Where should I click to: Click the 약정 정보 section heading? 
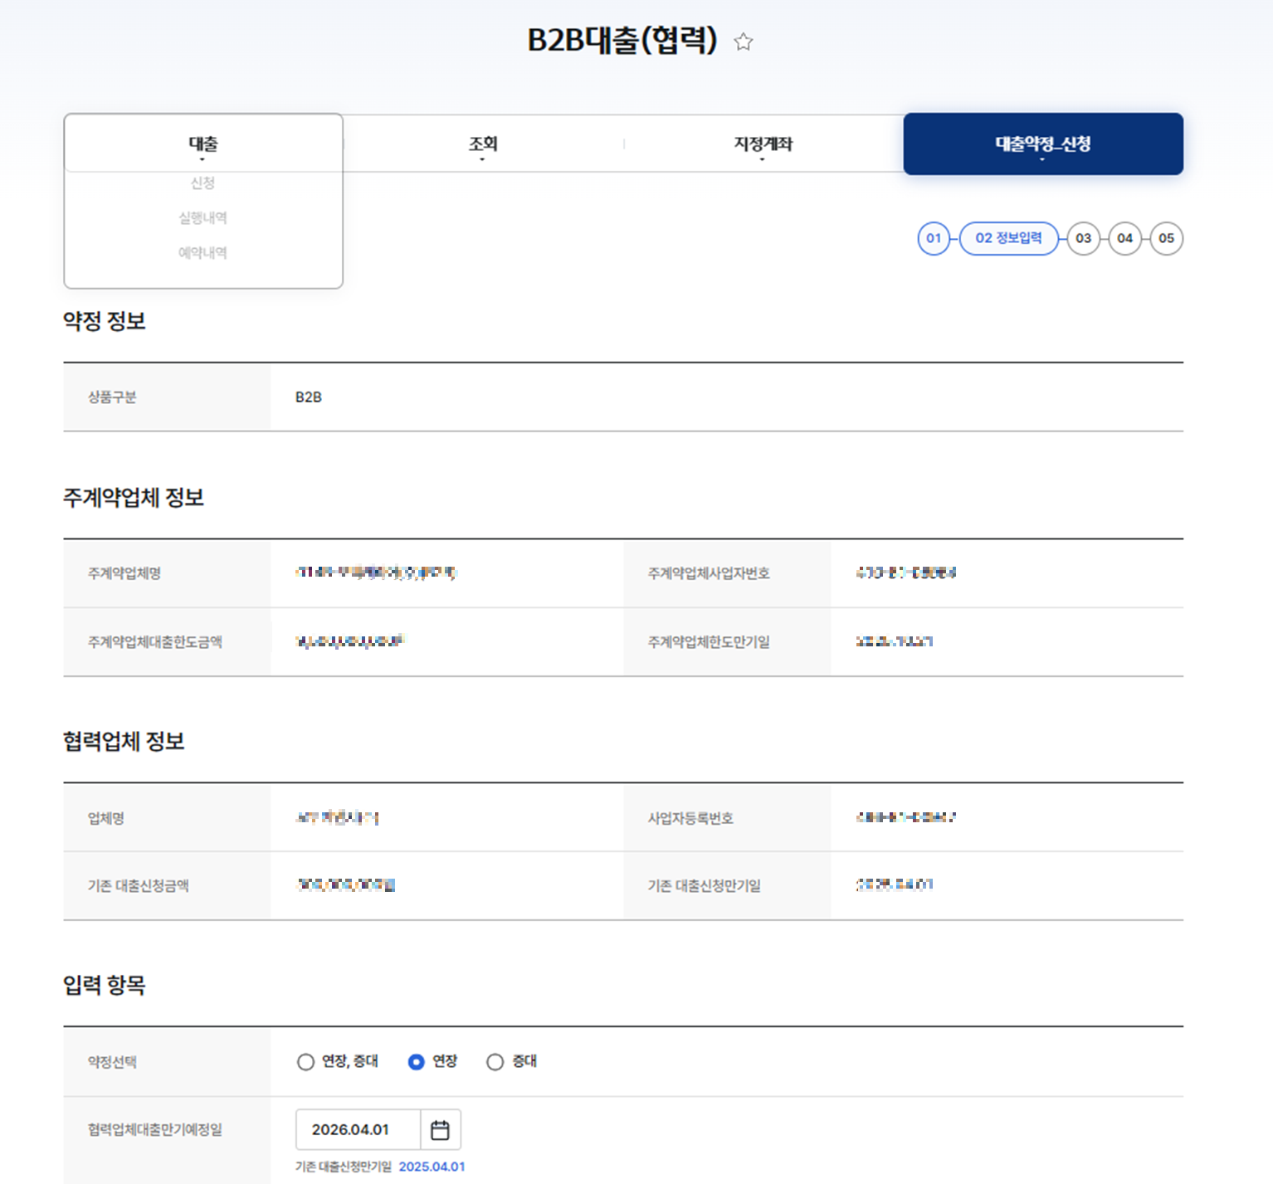coord(105,321)
